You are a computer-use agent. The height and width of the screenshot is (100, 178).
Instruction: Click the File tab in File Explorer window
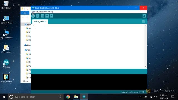(x=25, y=13)
